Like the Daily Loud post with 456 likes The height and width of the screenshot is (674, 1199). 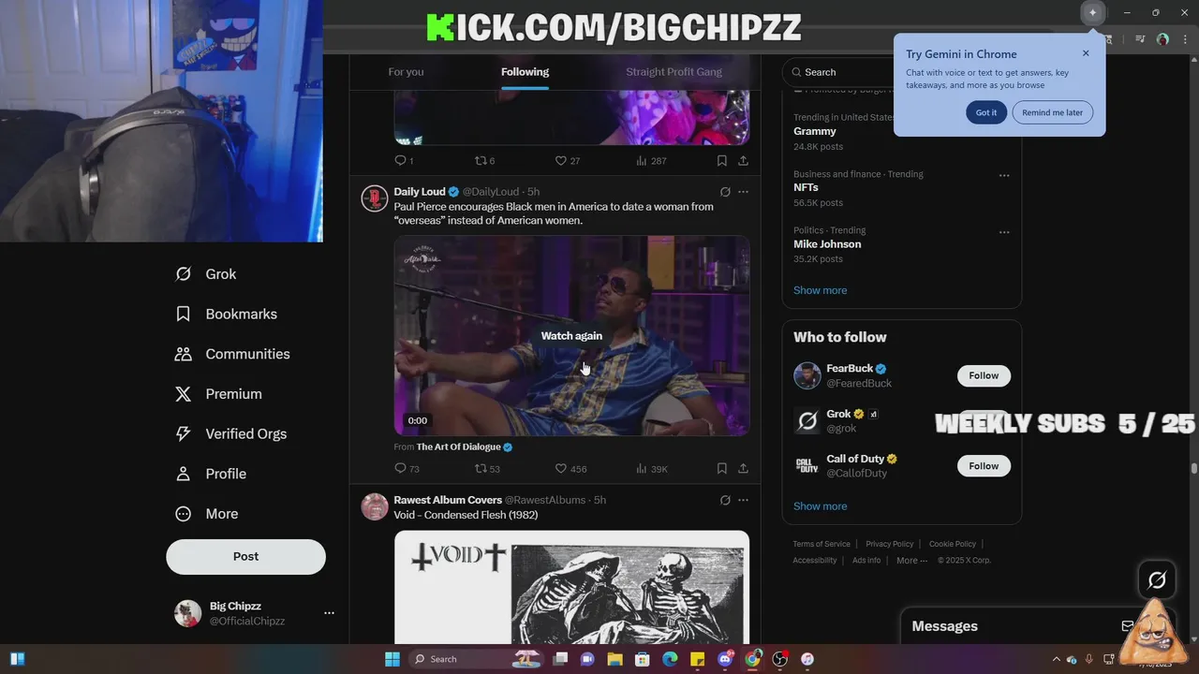coord(570,469)
